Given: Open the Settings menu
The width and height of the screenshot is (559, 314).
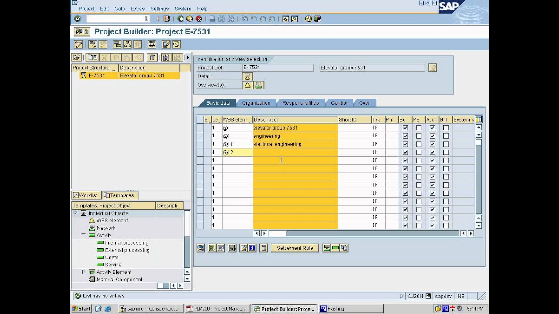Looking at the screenshot, I should click(159, 9).
